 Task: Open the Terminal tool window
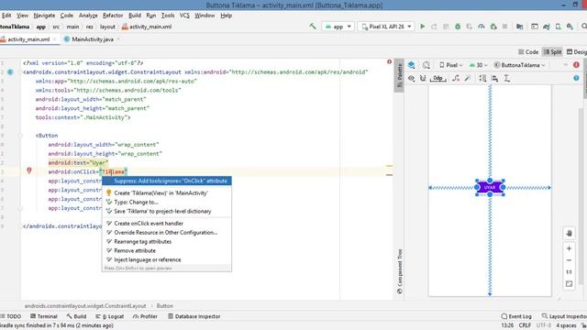click(x=44, y=316)
